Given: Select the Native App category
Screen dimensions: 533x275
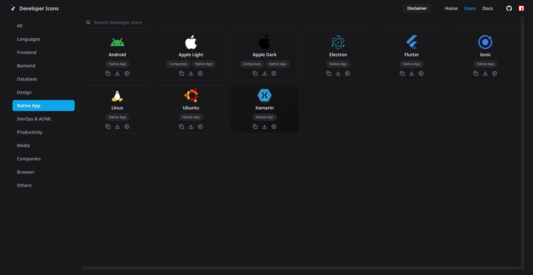Looking at the screenshot, I should pos(44,106).
